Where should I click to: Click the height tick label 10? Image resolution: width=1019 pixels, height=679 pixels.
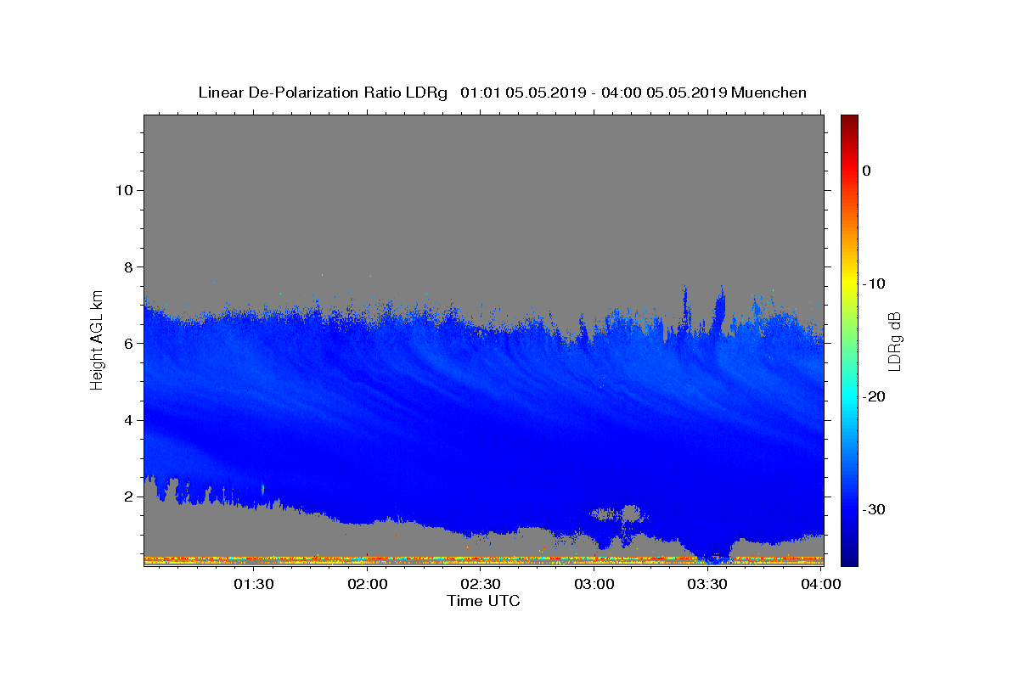pos(123,190)
